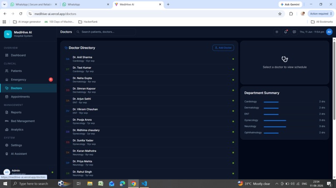Toggle light/dark theme sun icon
The width and height of the screenshot is (336, 188).
coord(277,32)
